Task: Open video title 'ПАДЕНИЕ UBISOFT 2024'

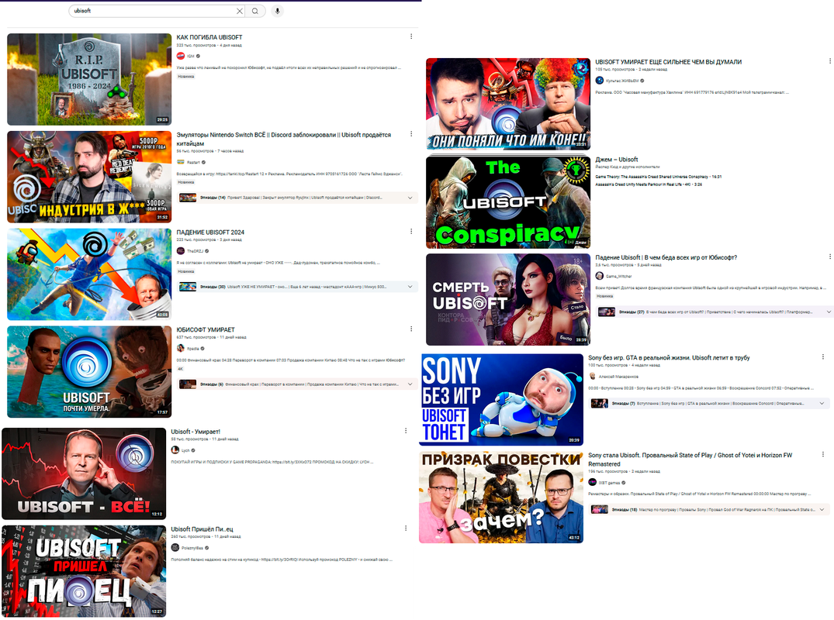Action: 210,232
